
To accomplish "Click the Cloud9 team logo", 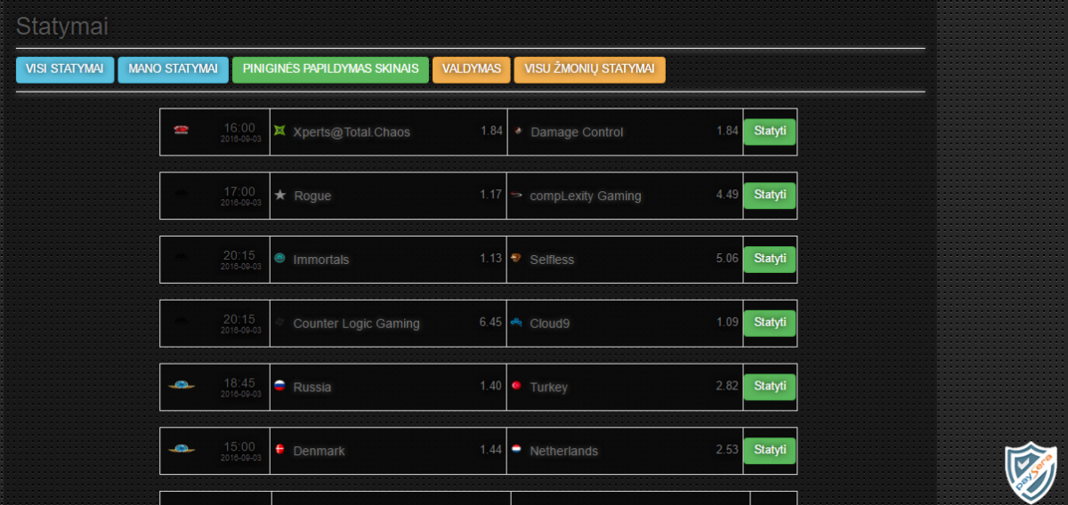I will point(516,323).
